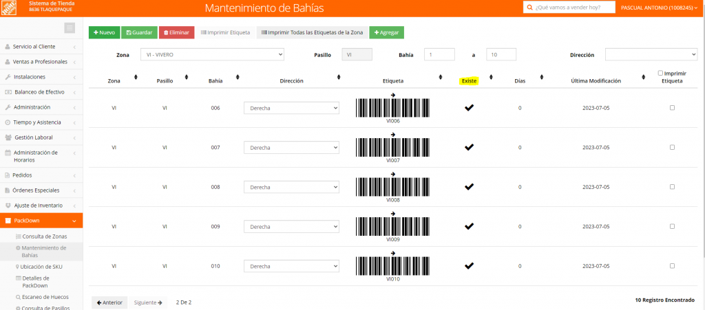Sort by Zona column arrows icon
705x310 pixels.
[x=136, y=77]
